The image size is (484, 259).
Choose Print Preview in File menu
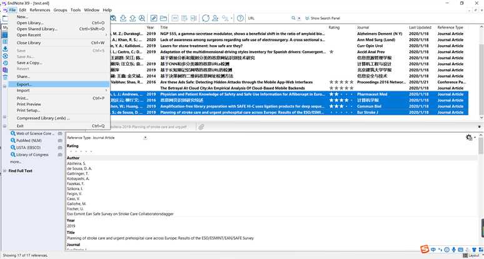tap(59, 104)
